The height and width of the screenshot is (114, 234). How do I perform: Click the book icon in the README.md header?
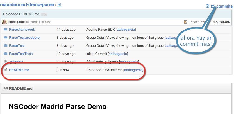5,88
